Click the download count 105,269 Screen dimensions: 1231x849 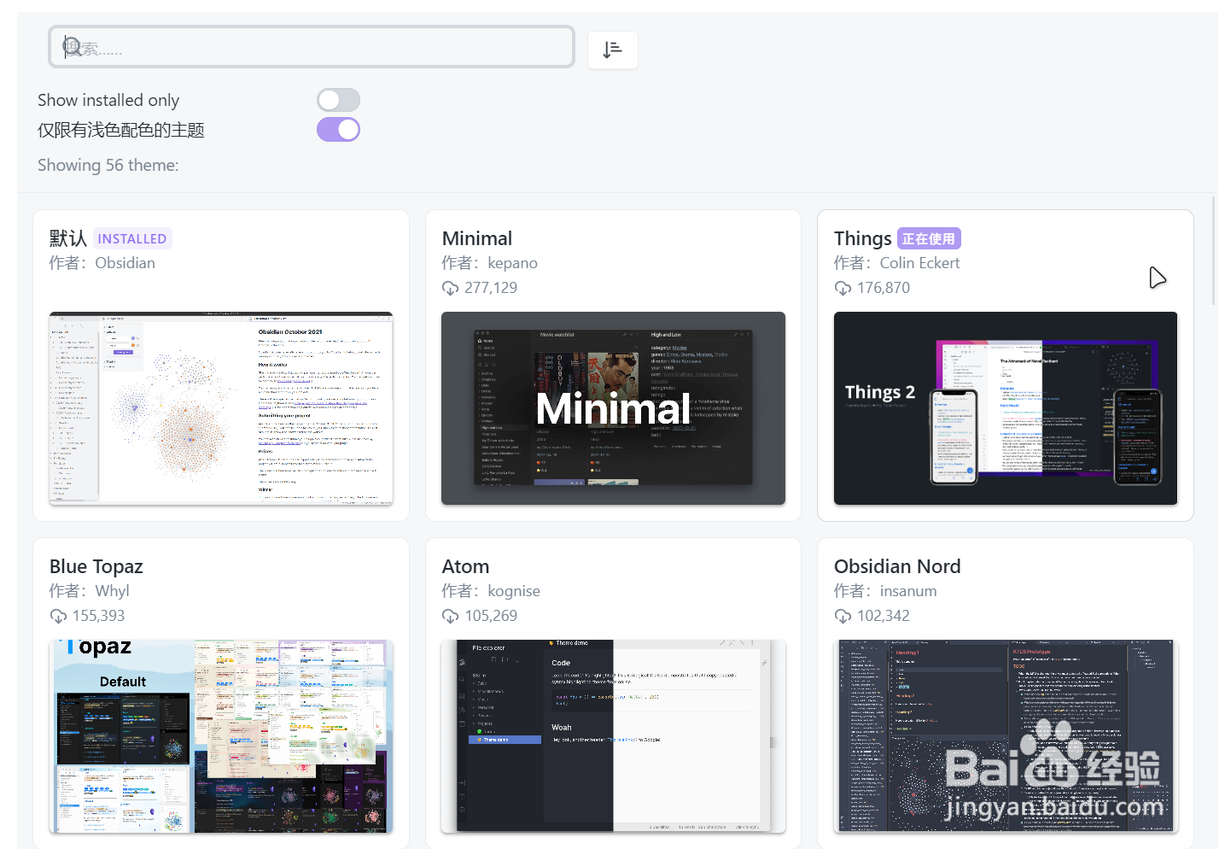tap(491, 616)
